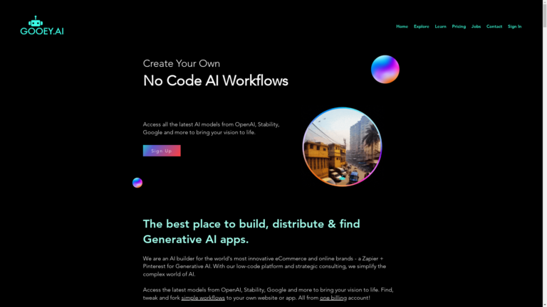Open the Pricing page
The height and width of the screenshot is (307, 547).
point(459,26)
